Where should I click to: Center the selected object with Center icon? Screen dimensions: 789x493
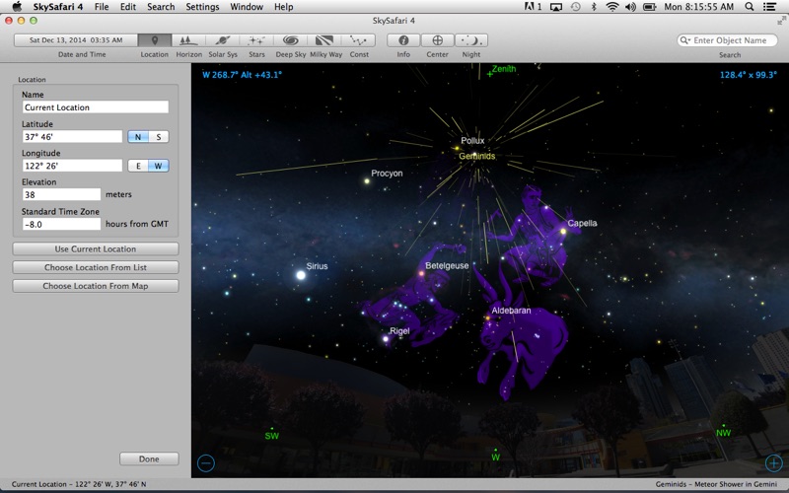(x=438, y=40)
